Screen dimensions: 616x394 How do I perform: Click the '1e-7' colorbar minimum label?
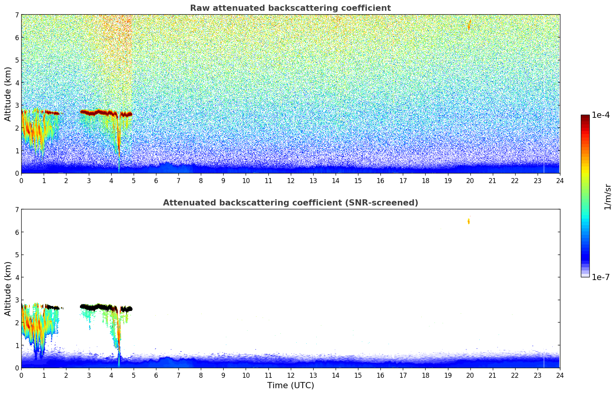coord(601,277)
